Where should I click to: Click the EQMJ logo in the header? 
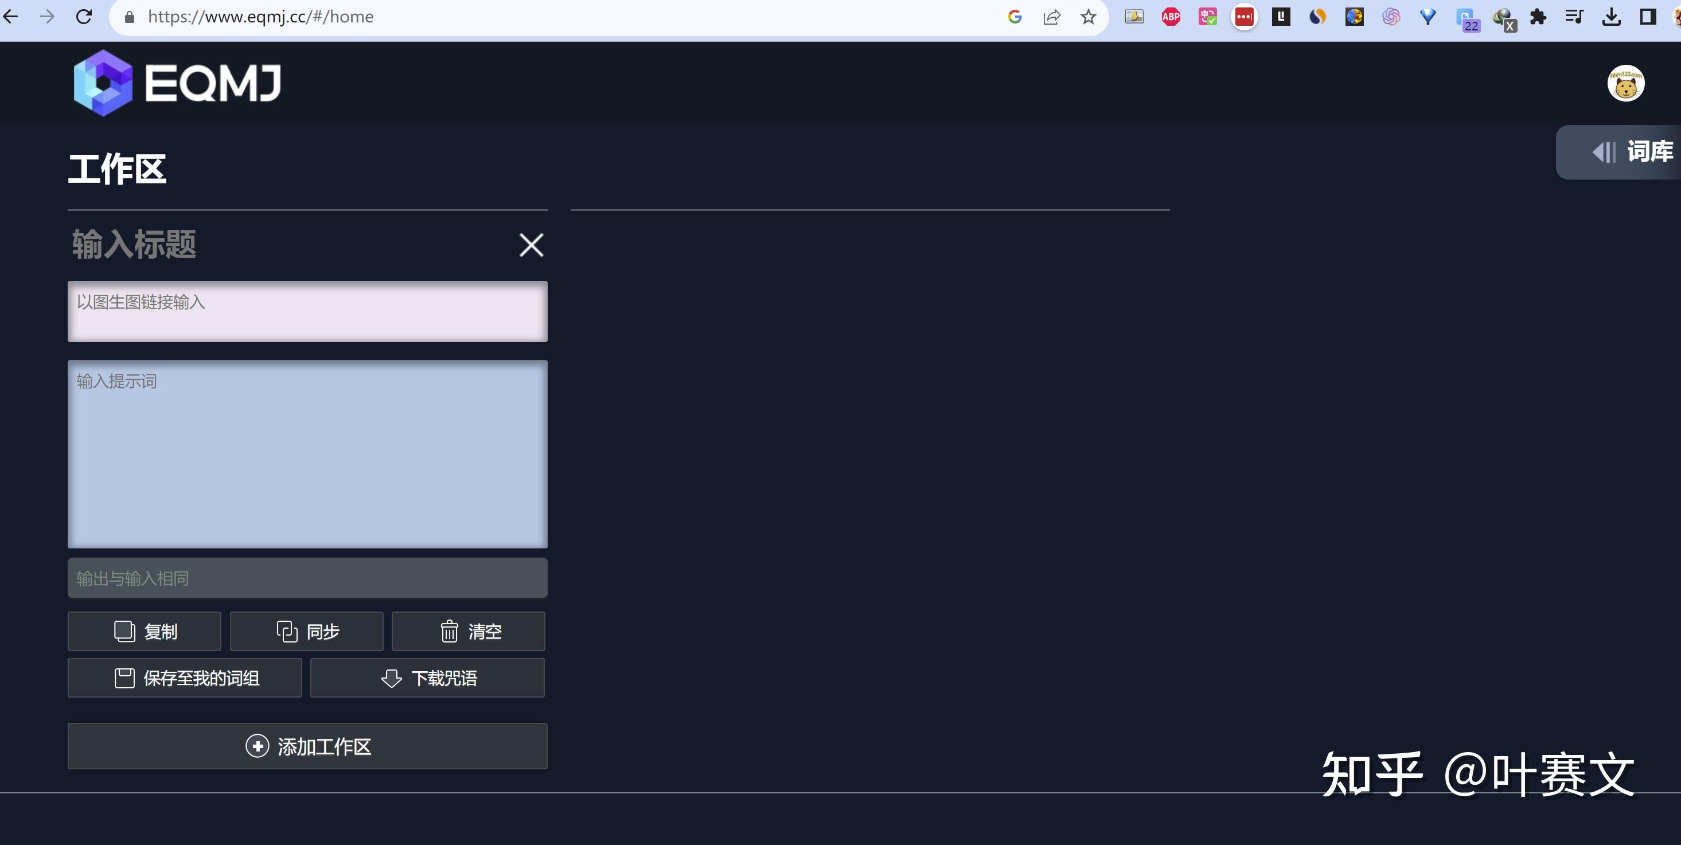tap(177, 83)
